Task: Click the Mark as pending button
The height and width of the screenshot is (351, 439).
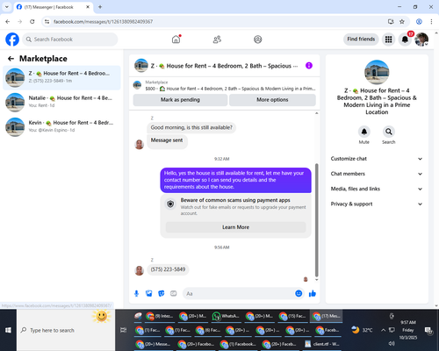Action: click(x=180, y=100)
